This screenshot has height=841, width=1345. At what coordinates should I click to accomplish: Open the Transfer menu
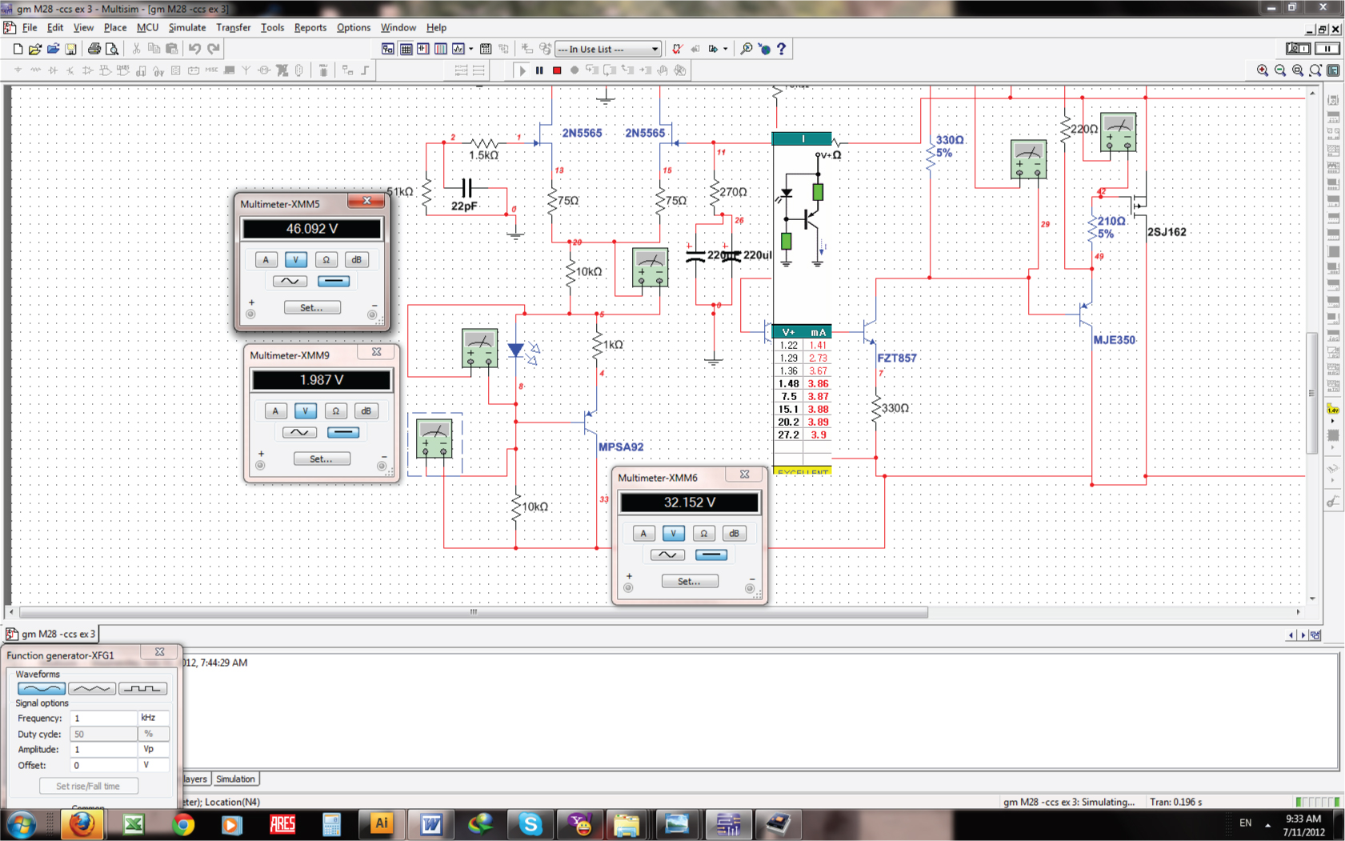[234, 27]
